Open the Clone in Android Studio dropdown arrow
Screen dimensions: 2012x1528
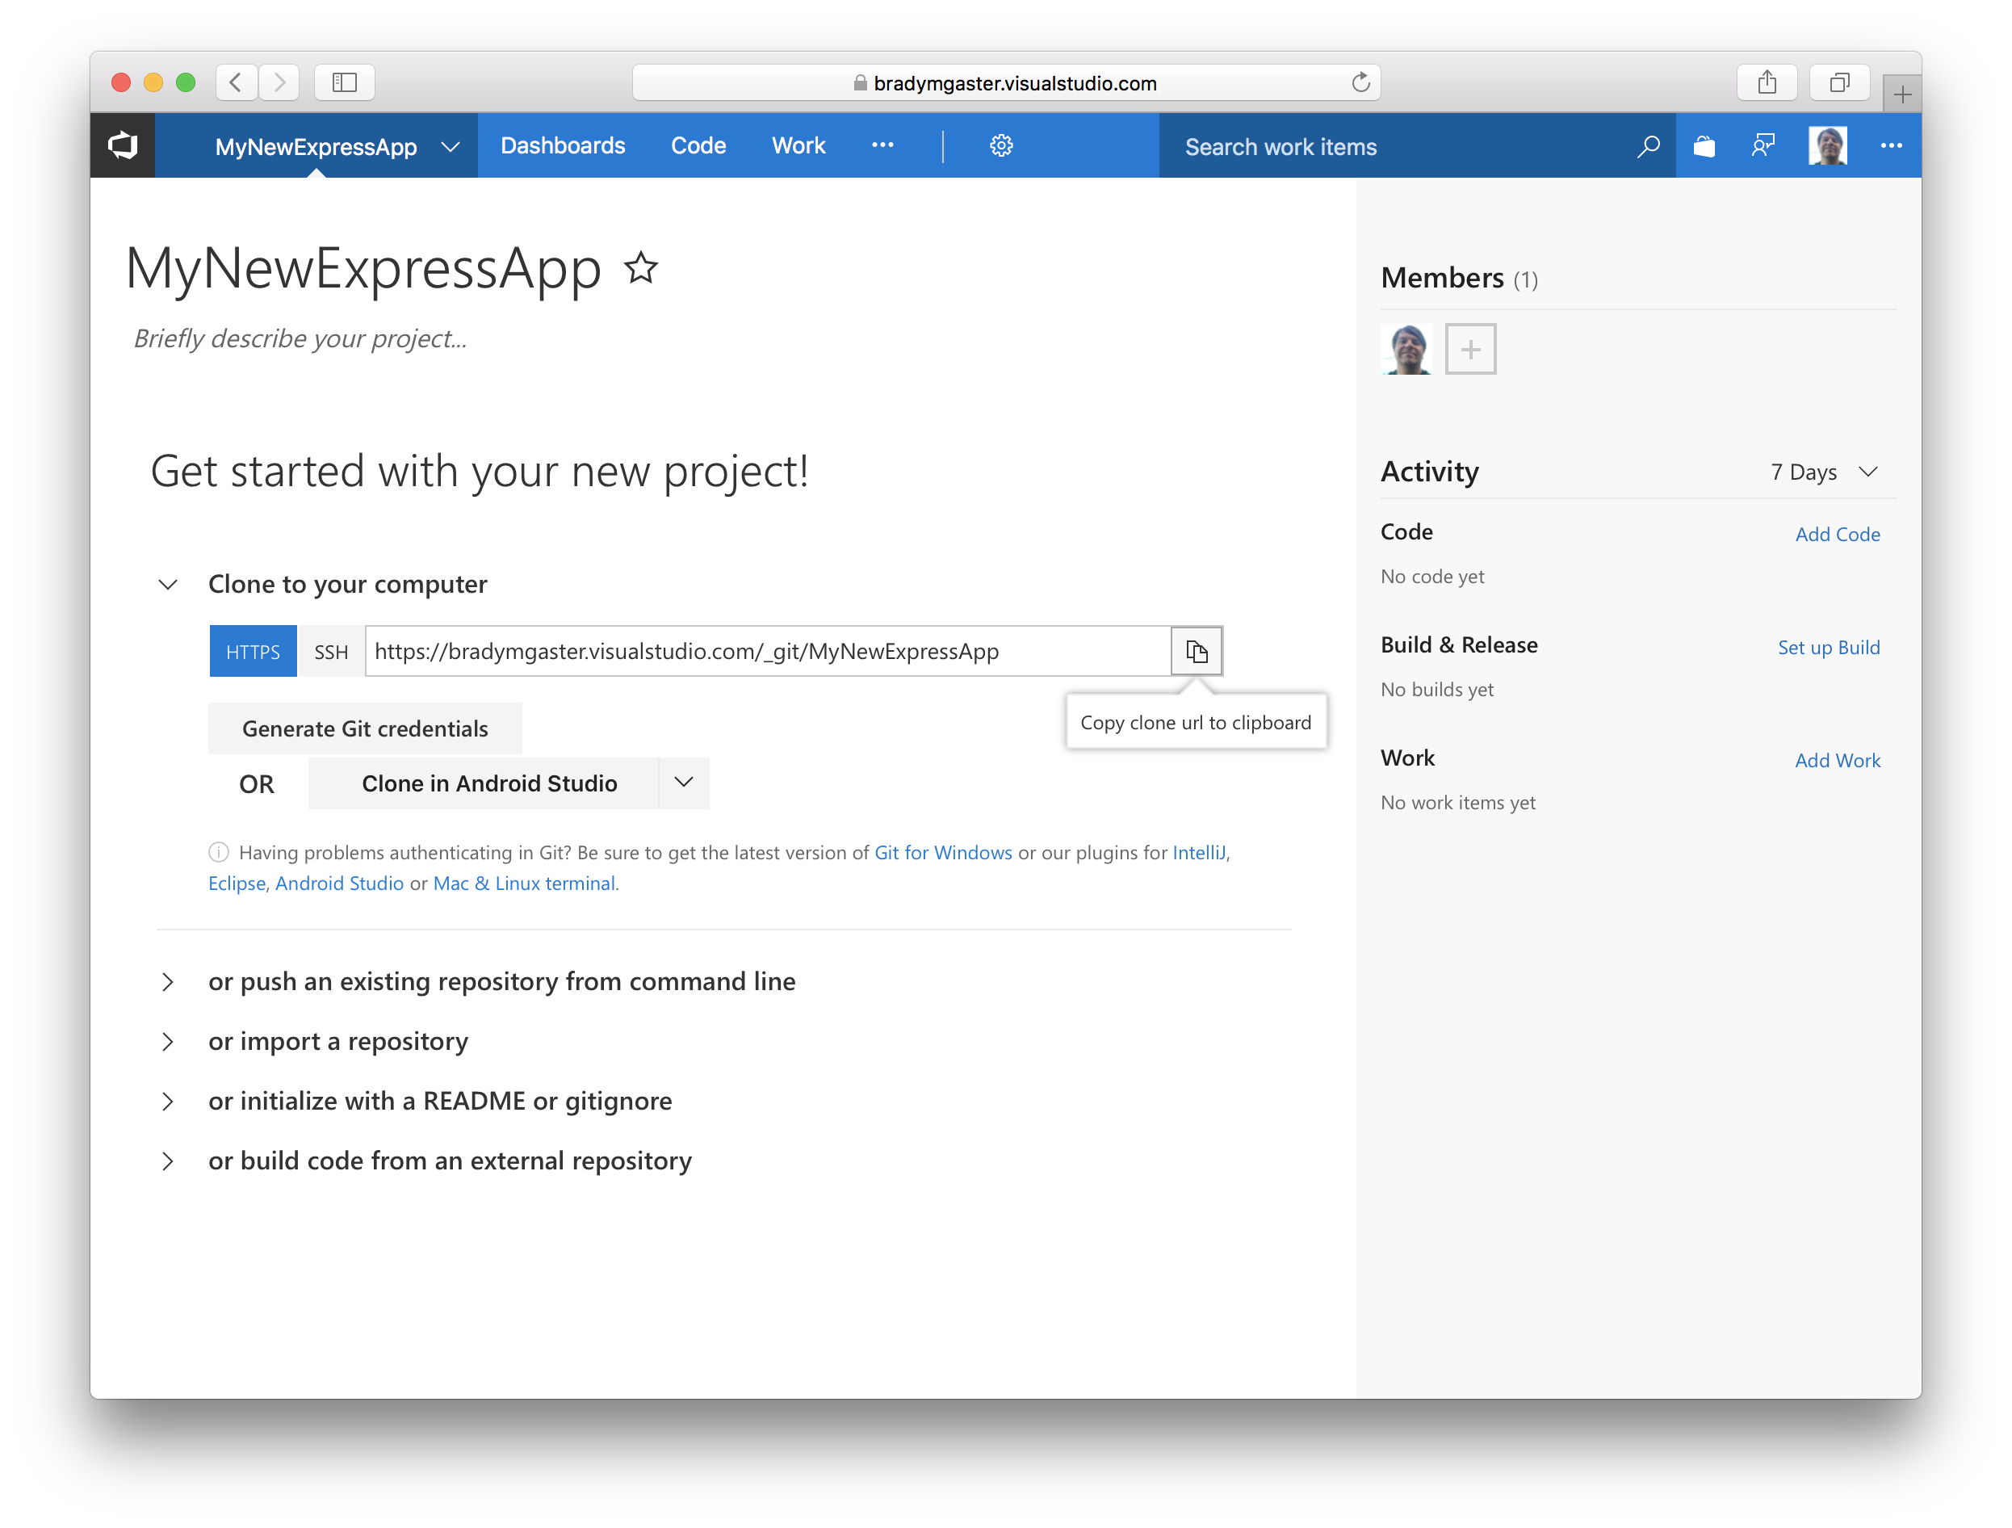point(684,783)
